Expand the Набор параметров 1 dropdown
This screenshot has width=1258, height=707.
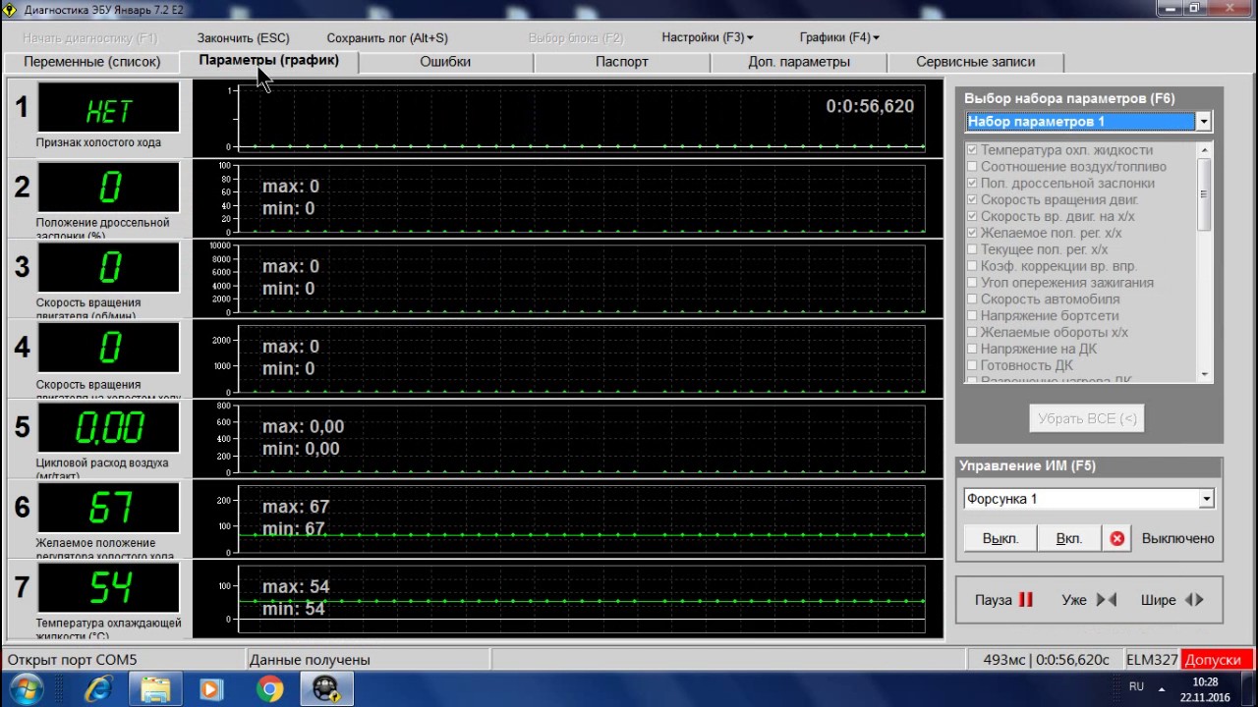1203,122
